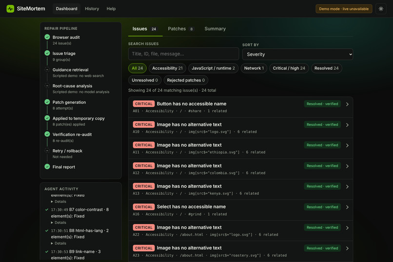Click the Retry / rollback skipped step icon
Screen dimensions: 393x262
(x=47, y=151)
